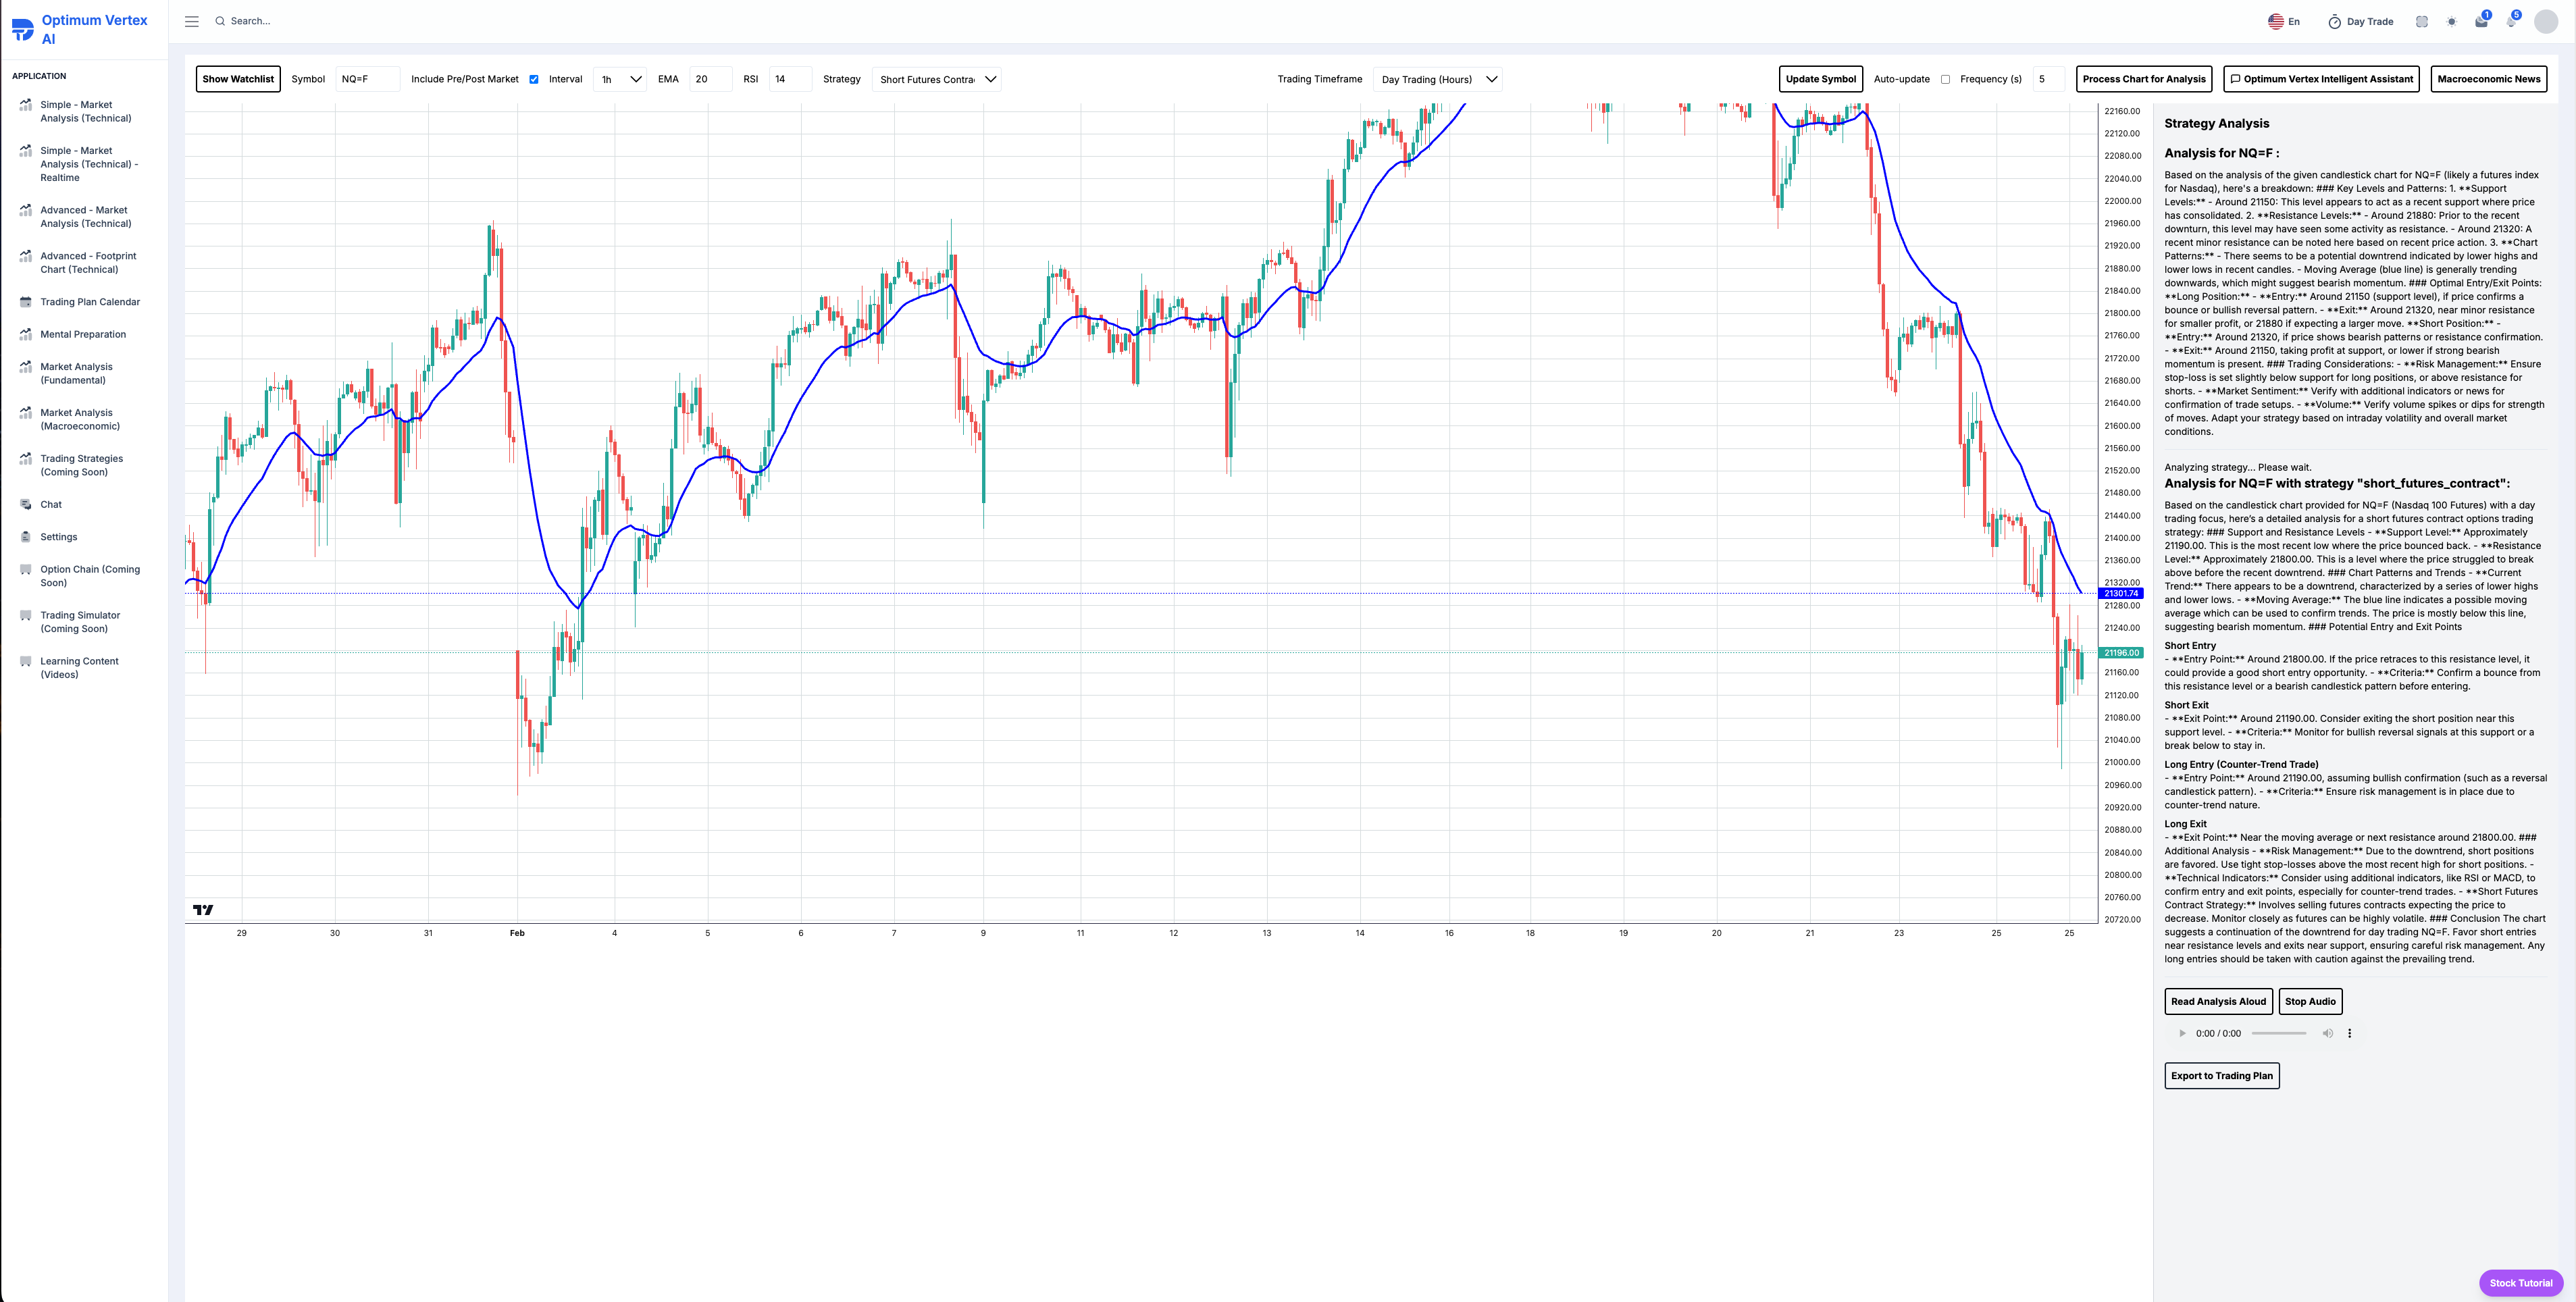Image resolution: width=2576 pixels, height=1302 pixels.
Task: Click the theme sun icon
Action: [2451, 22]
